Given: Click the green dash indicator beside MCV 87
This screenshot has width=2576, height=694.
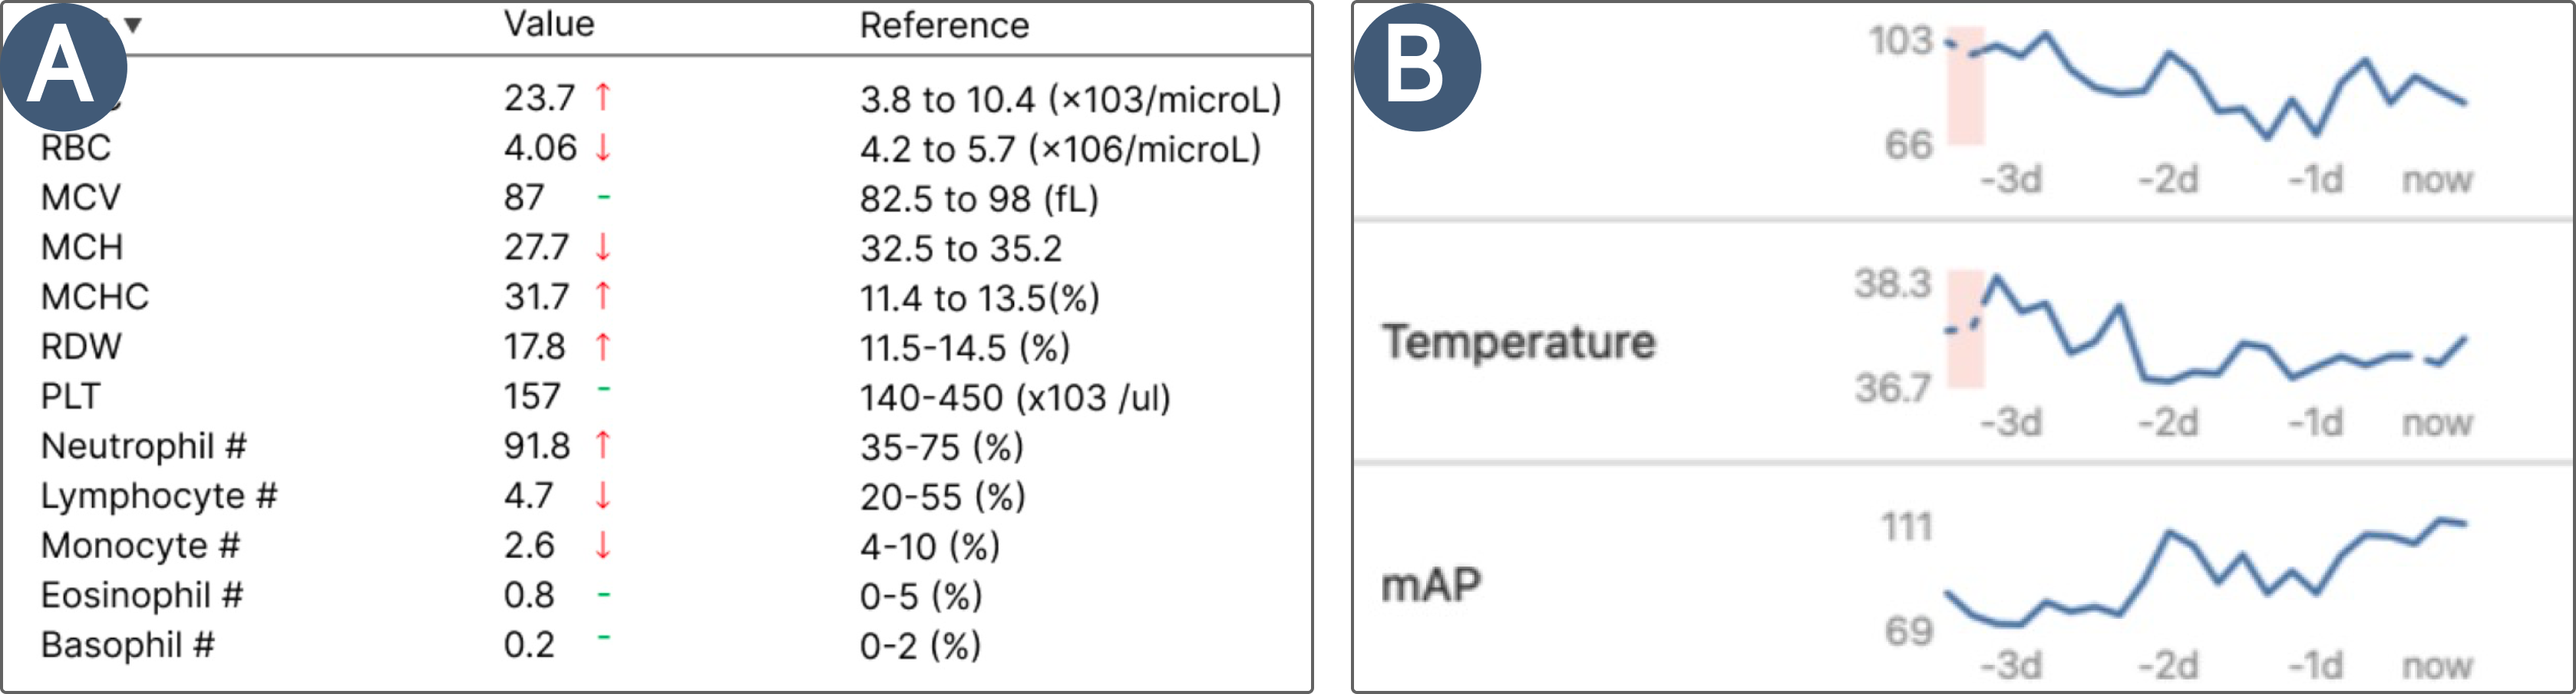Looking at the screenshot, I should coord(604,197).
